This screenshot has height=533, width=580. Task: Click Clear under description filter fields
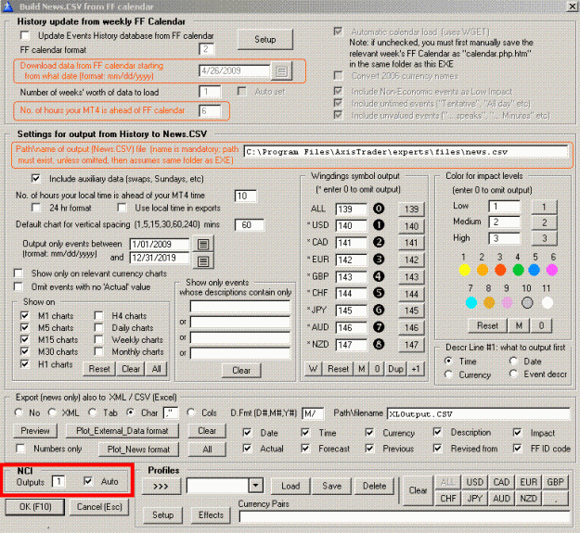click(241, 370)
